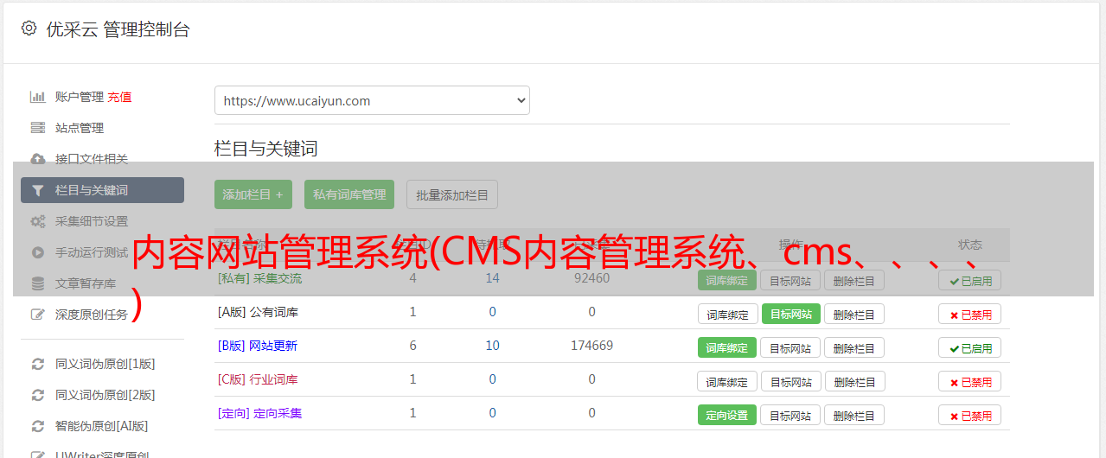Click the edit icon for 深度原创任务
Viewport: 1106px width, 458px height.
[x=37, y=315]
